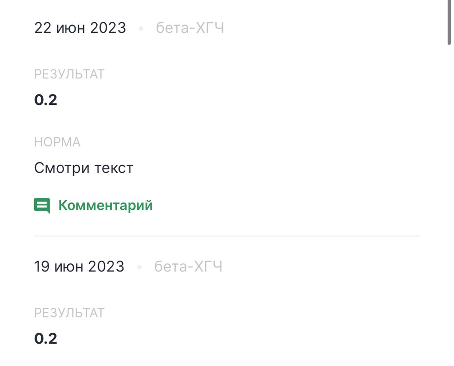Open the Комментарий link
This screenshot has height=366, width=454.
[105, 205]
